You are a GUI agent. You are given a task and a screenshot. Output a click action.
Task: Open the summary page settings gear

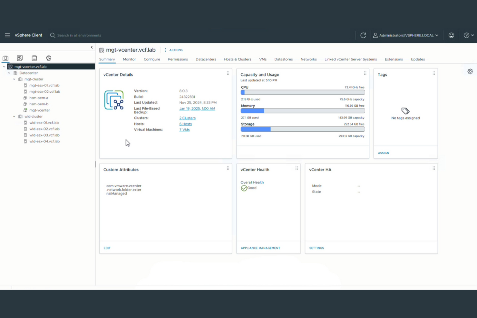point(470,72)
